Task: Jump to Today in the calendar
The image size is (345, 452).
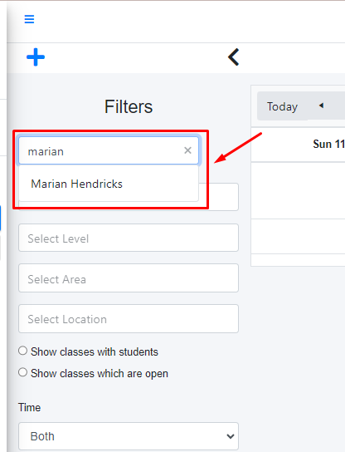Action: (x=282, y=106)
